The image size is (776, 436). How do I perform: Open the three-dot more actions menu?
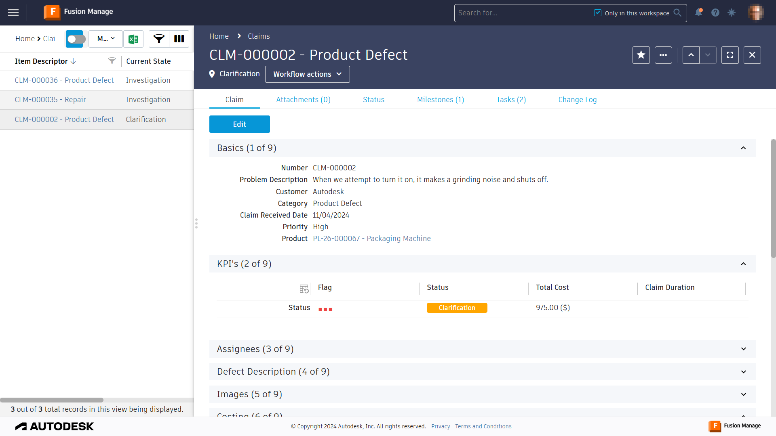[x=663, y=55]
